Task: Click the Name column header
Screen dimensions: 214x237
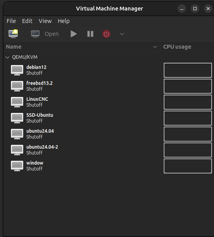Action: [x=82, y=47]
